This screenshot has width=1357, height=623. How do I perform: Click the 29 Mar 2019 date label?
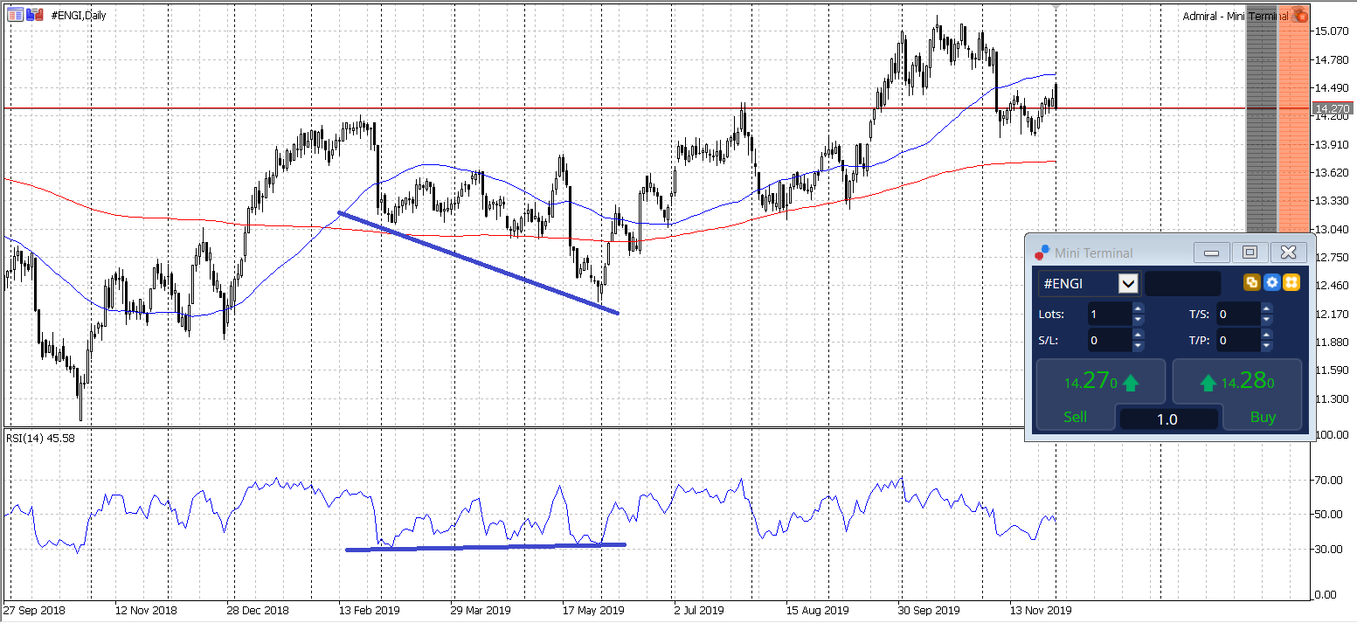pos(481,610)
